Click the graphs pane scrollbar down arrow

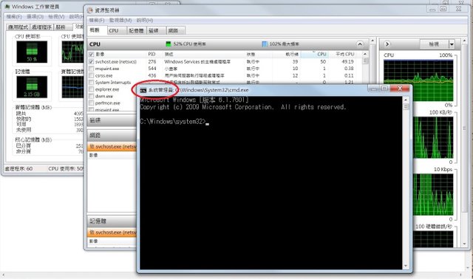(465, 244)
